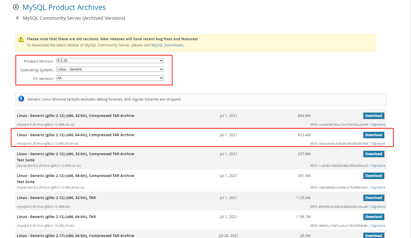
Task: Download the 32-bit TAR, 1125.0M
Action: point(374,198)
